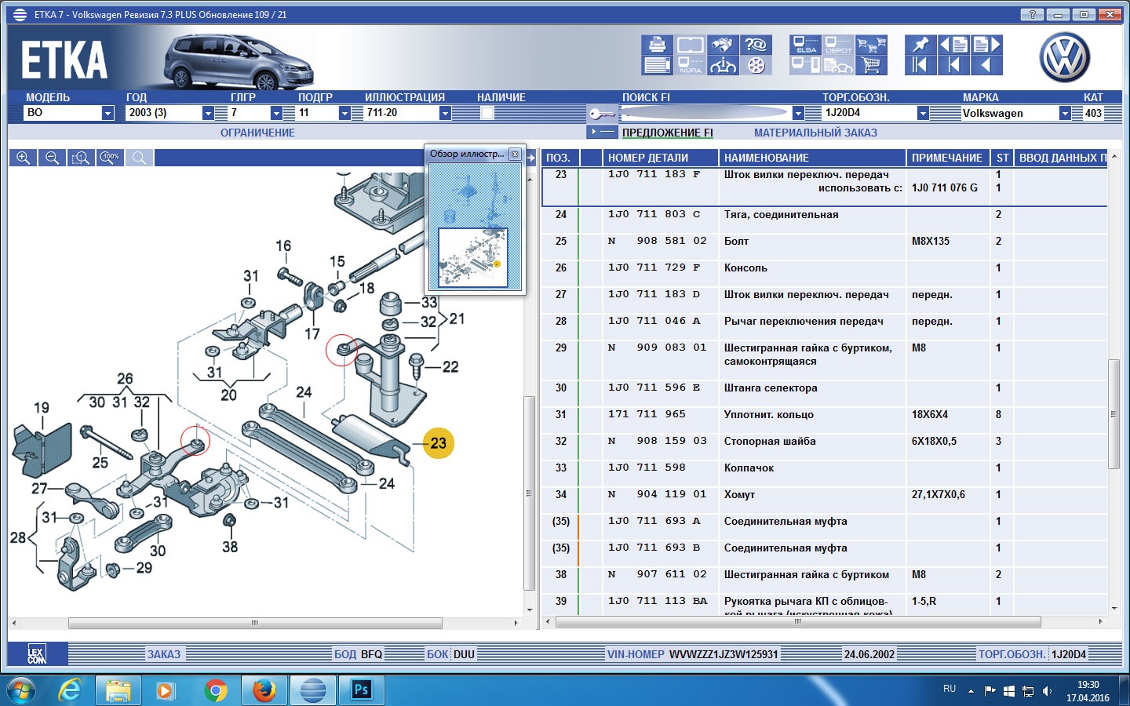Click the Volkswagen logo
The height and width of the screenshot is (706, 1130).
(x=1065, y=58)
